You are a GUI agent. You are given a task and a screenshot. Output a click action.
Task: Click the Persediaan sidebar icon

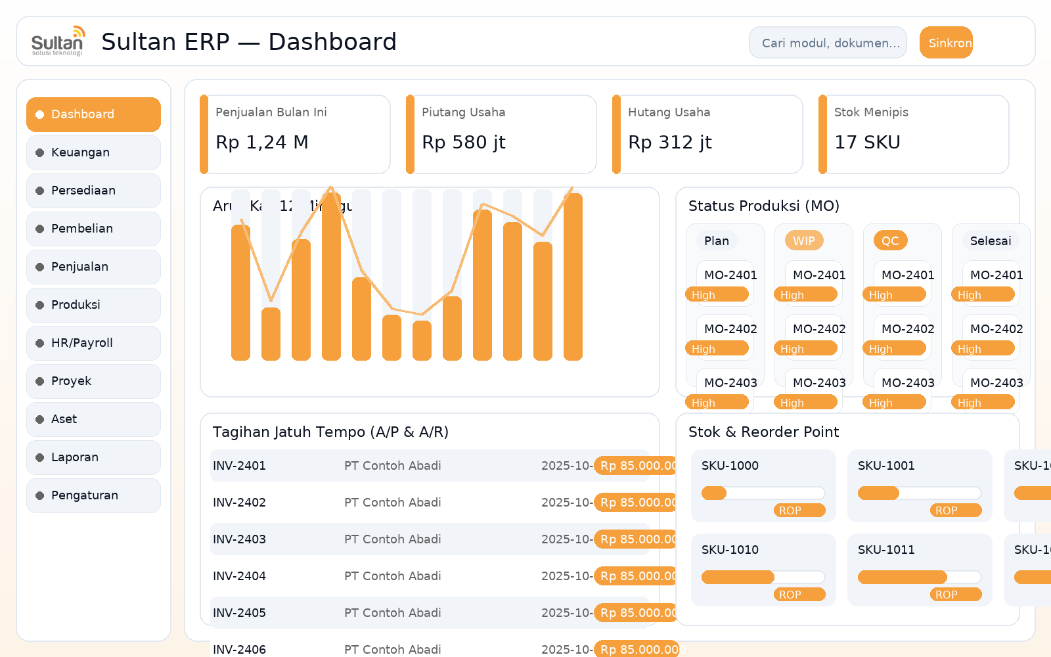(x=40, y=191)
